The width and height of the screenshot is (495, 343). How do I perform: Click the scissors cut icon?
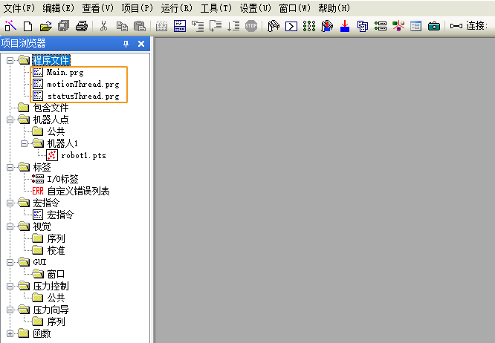point(103,26)
